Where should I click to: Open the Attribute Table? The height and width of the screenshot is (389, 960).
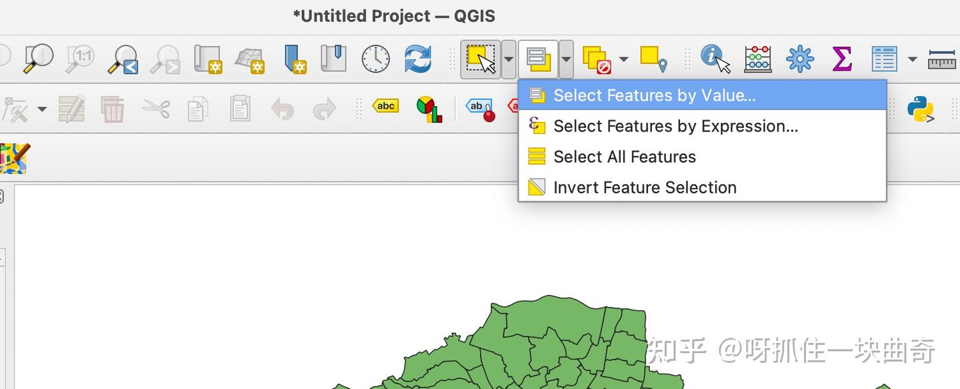tap(885, 59)
